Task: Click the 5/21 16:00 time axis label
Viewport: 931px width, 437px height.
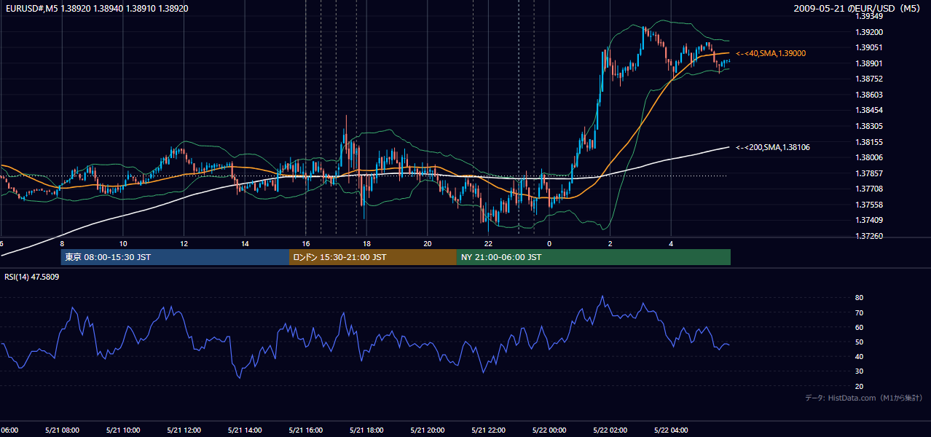Action: coord(306,430)
